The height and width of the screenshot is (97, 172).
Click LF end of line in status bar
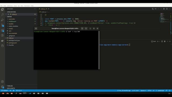pos(153,91)
